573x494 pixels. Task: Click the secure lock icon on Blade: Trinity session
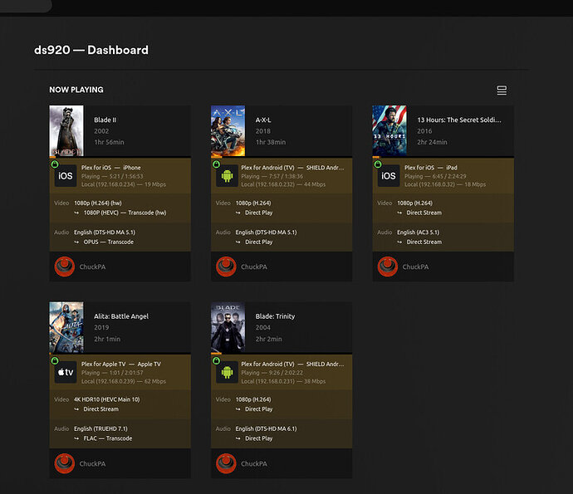[x=217, y=360]
